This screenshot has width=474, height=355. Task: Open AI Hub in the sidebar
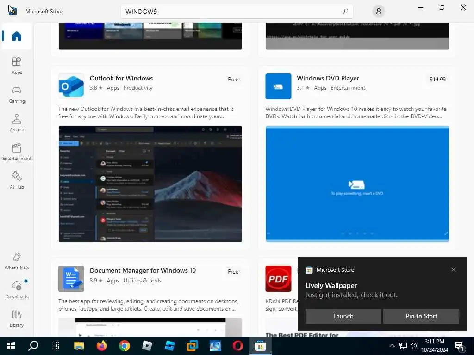click(x=17, y=180)
